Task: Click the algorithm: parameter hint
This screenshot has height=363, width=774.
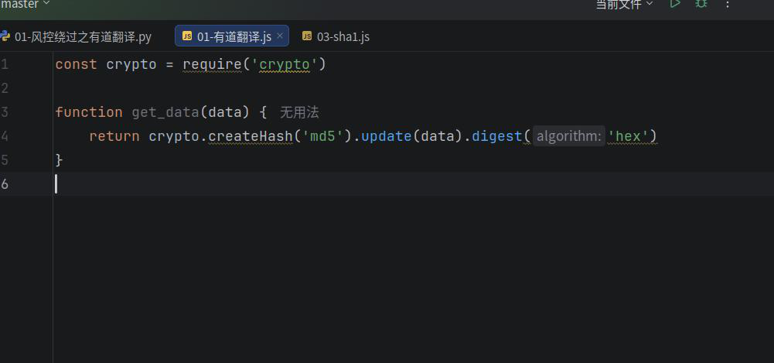Action: pos(568,135)
